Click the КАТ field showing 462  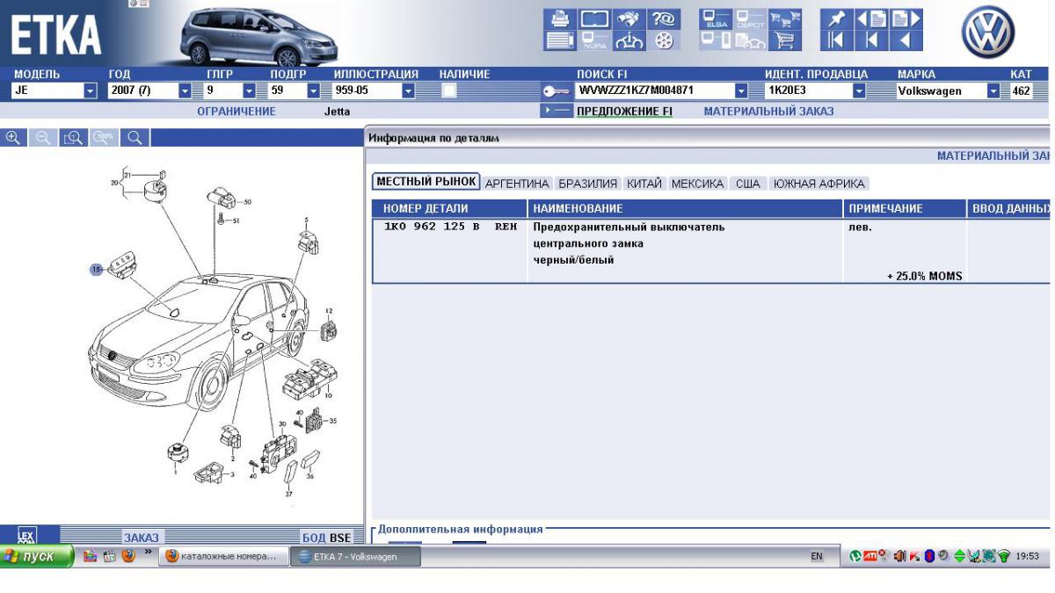[x=1021, y=90]
